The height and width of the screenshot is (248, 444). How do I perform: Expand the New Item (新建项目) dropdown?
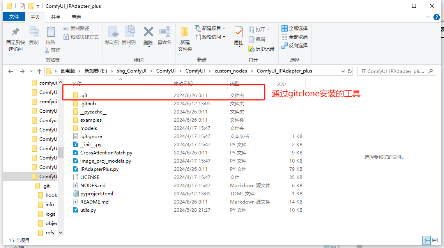(224, 28)
